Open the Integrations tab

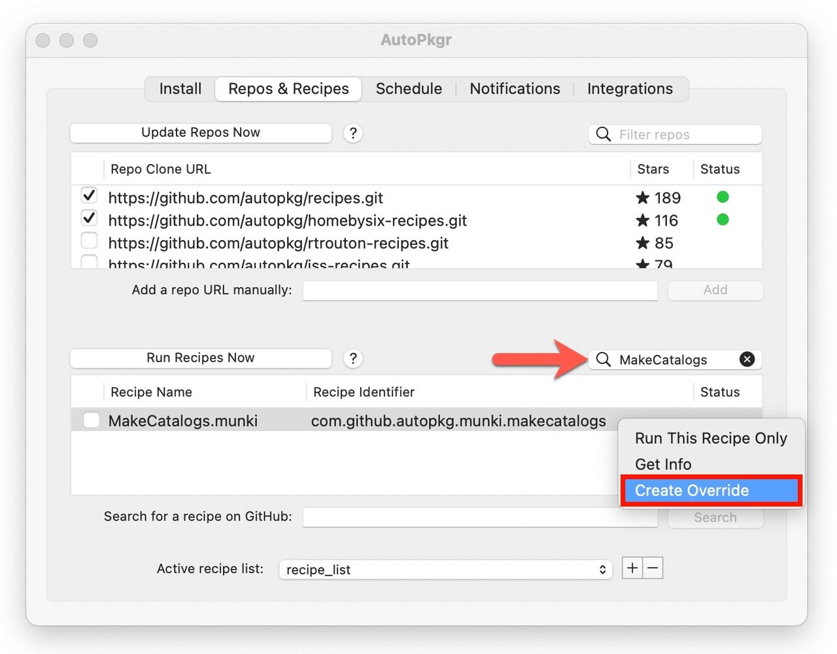point(630,89)
